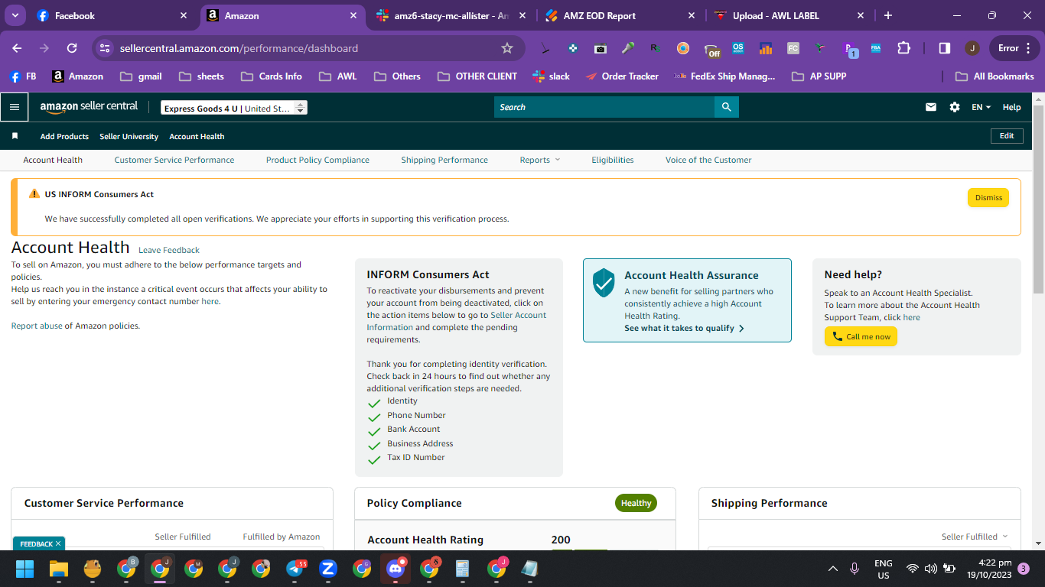Viewport: 1045px width, 587px height.
Task: Reload the page
Action: (x=72, y=48)
